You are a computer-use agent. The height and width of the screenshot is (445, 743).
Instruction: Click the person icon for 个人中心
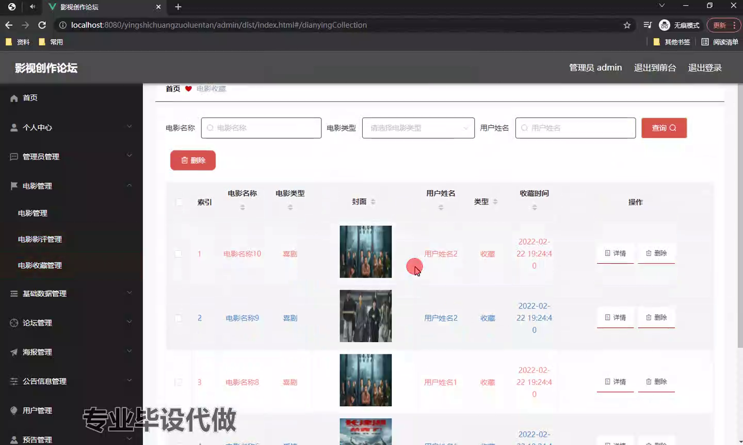(x=14, y=128)
